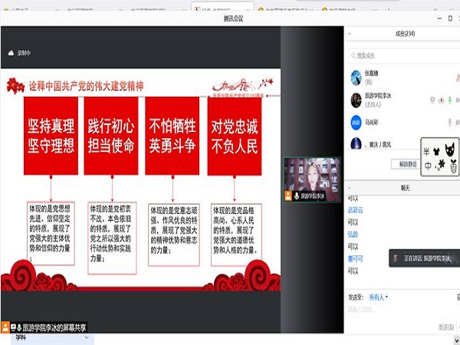Click 马尚彩's blue avatar
Image resolution: width=460 pixels, height=345 pixels.
(x=356, y=123)
